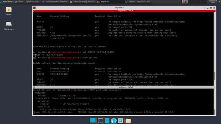Screen dimensions: 221x124
Task: Switch to the Terminal - ar@arch:~/Dow... taskbar item
Action: 138,2
